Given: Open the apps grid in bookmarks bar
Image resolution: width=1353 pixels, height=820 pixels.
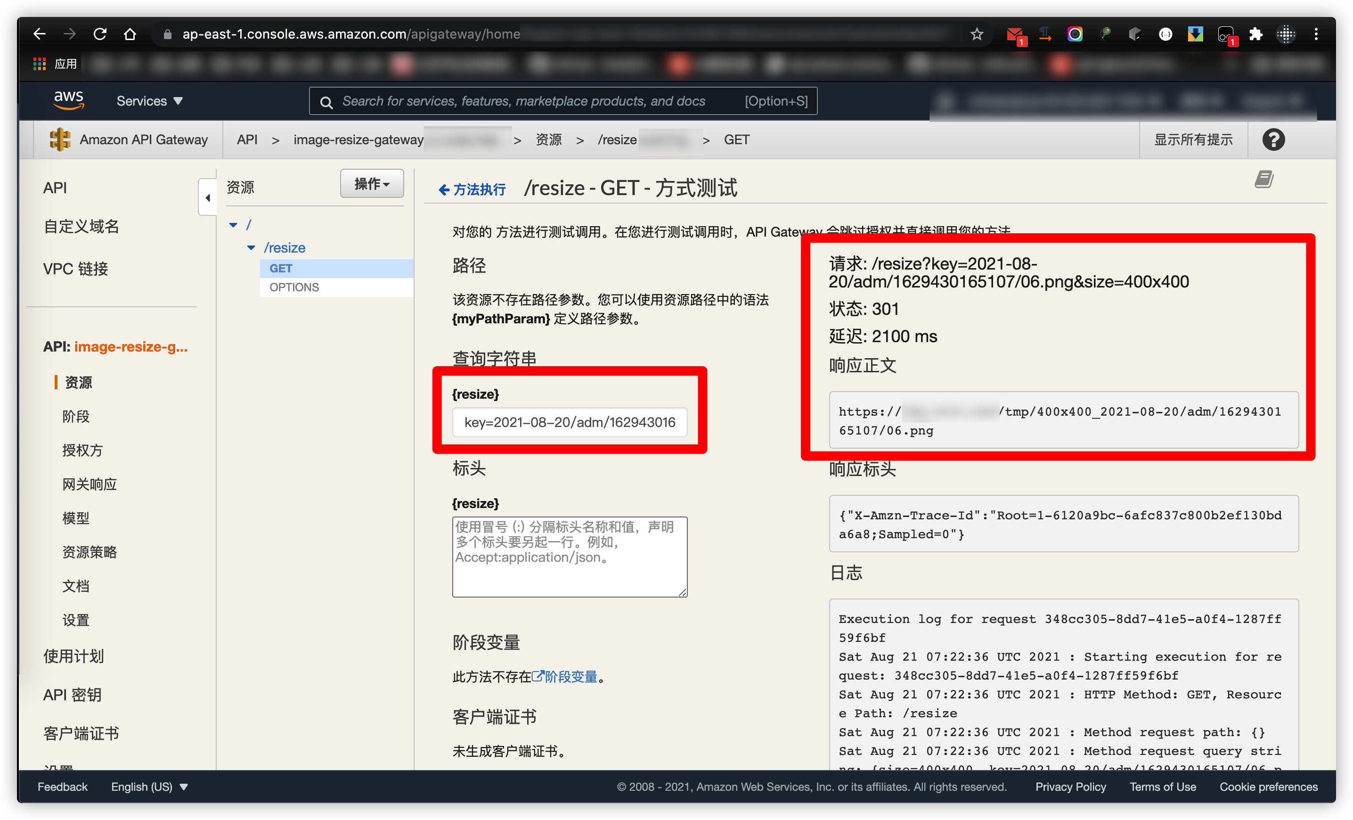Looking at the screenshot, I should (x=40, y=64).
